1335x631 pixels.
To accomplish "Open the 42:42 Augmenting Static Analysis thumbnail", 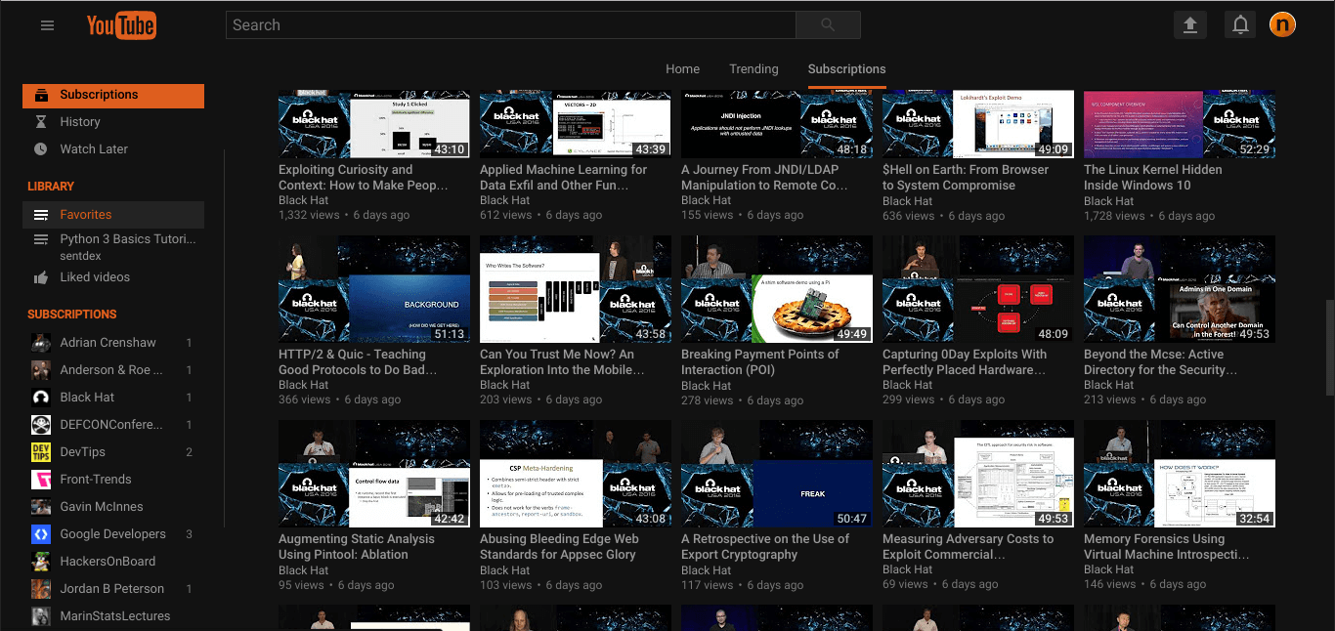I will pos(374,474).
